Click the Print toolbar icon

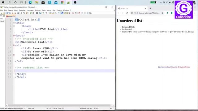(x=18, y=13)
